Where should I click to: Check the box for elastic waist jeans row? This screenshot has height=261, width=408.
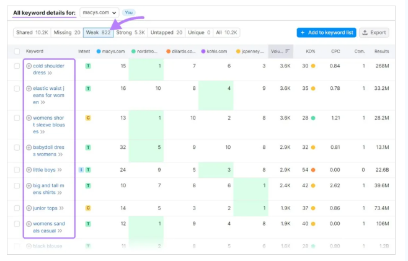(17, 89)
